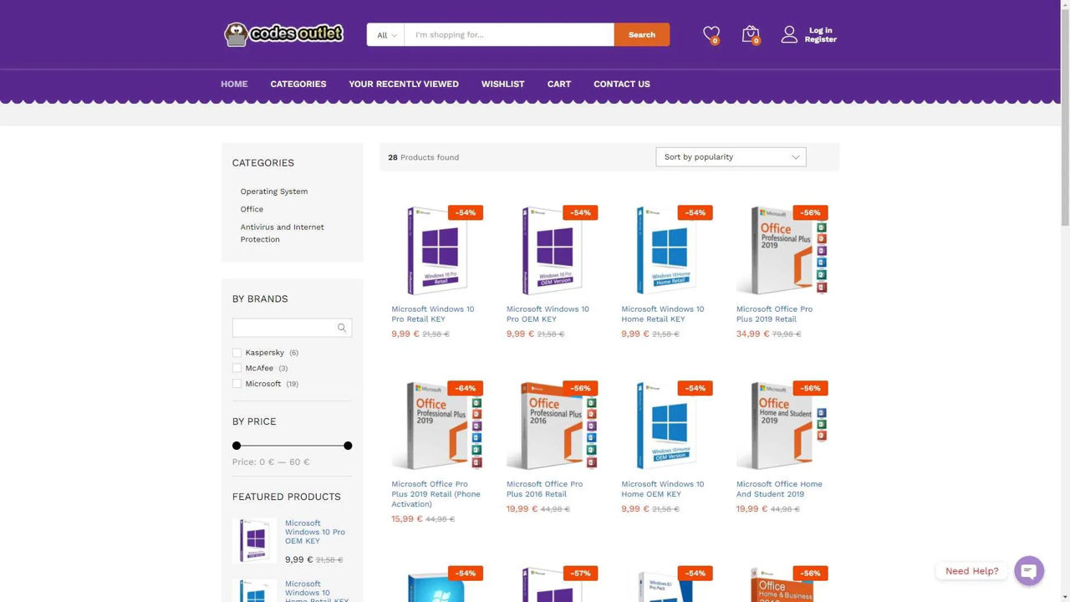Click Microsoft Windows 10 Home OEM KEY title

pyautogui.click(x=663, y=489)
